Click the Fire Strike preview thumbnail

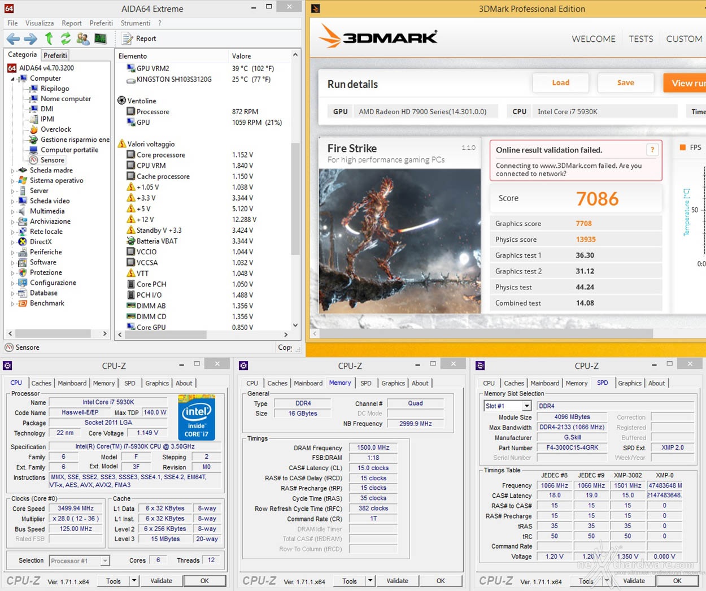[400, 241]
